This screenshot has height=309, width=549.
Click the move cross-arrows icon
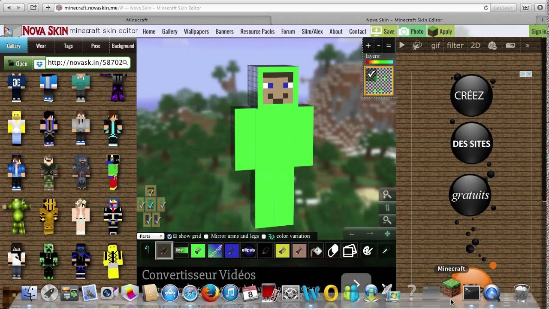coord(387,234)
